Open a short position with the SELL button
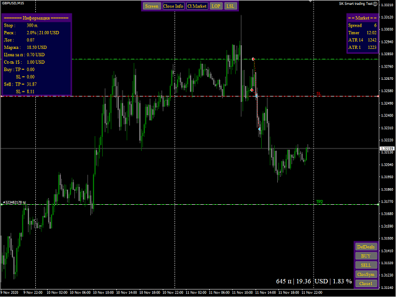This screenshot has width=396, height=297. tap(366, 265)
